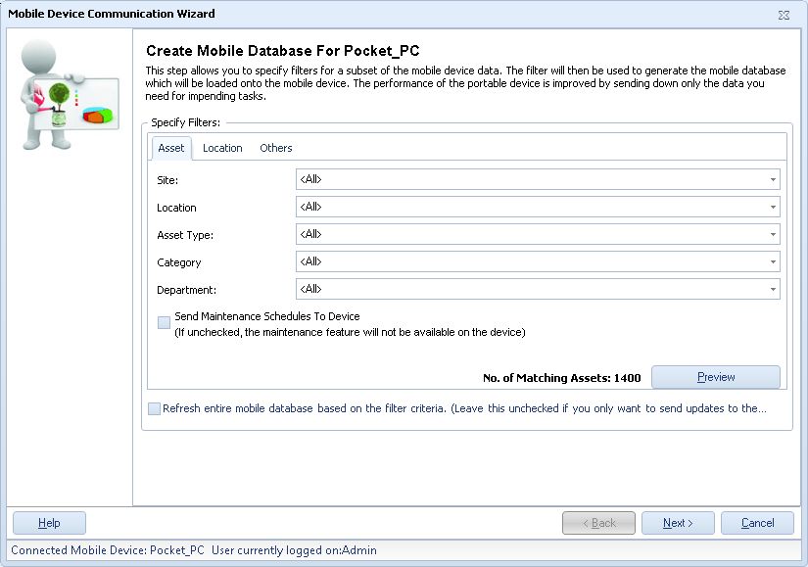Switch to the Location tab

(x=222, y=148)
